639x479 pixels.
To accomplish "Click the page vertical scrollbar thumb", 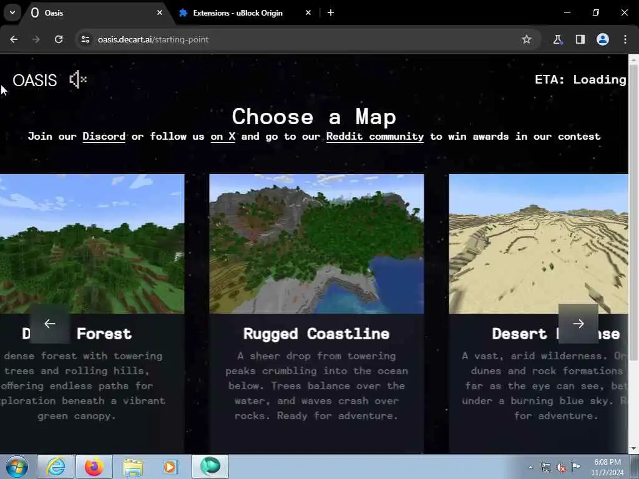I will 633,212.
